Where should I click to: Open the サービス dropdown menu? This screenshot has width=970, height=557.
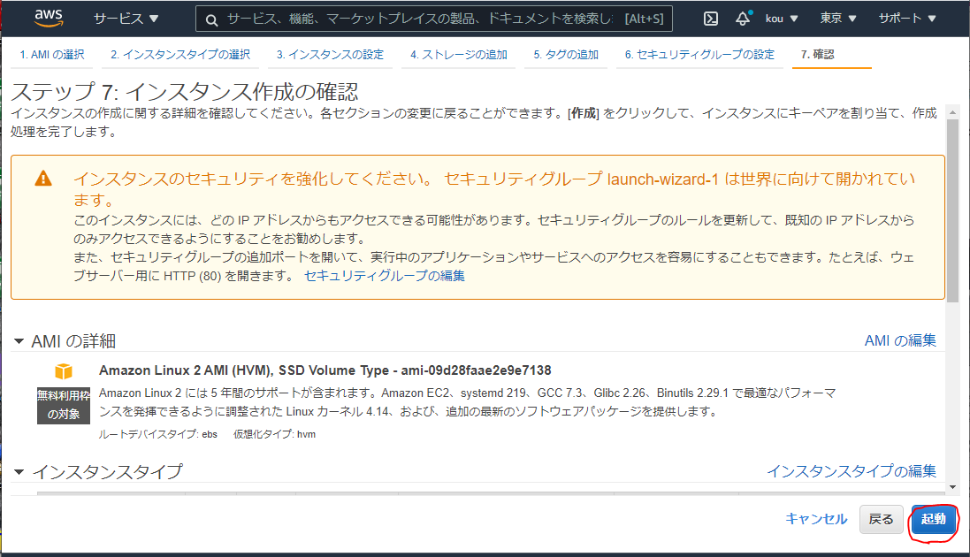pos(126,19)
